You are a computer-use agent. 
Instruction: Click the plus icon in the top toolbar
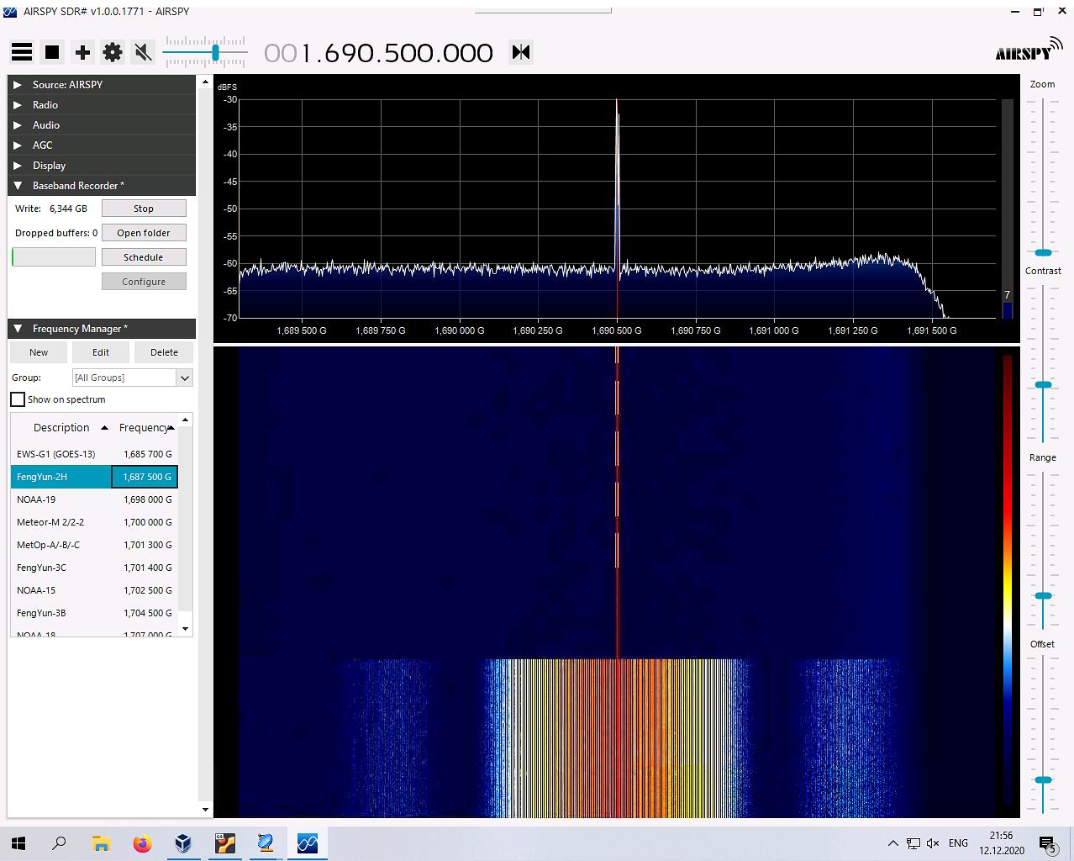click(82, 52)
